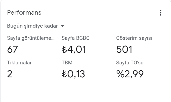Screen dimensions: 171x102
Task: Select the "Sayfa görüntüleme..." metric label
Action: (x=31, y=38)
